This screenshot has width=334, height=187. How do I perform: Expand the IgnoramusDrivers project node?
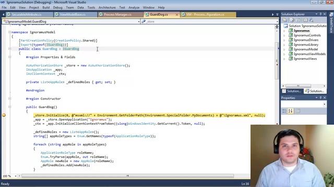[284, 40]
